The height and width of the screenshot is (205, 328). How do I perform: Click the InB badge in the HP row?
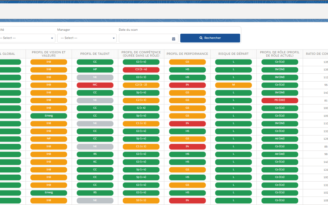point(49,70)
